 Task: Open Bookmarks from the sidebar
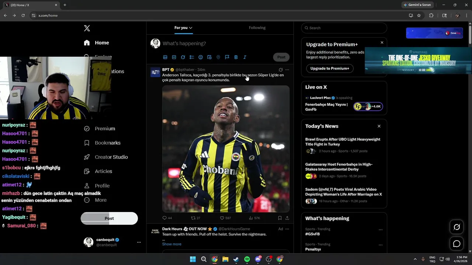102,143
